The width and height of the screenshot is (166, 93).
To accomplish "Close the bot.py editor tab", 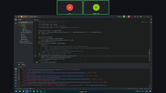I will click(40, 20).
